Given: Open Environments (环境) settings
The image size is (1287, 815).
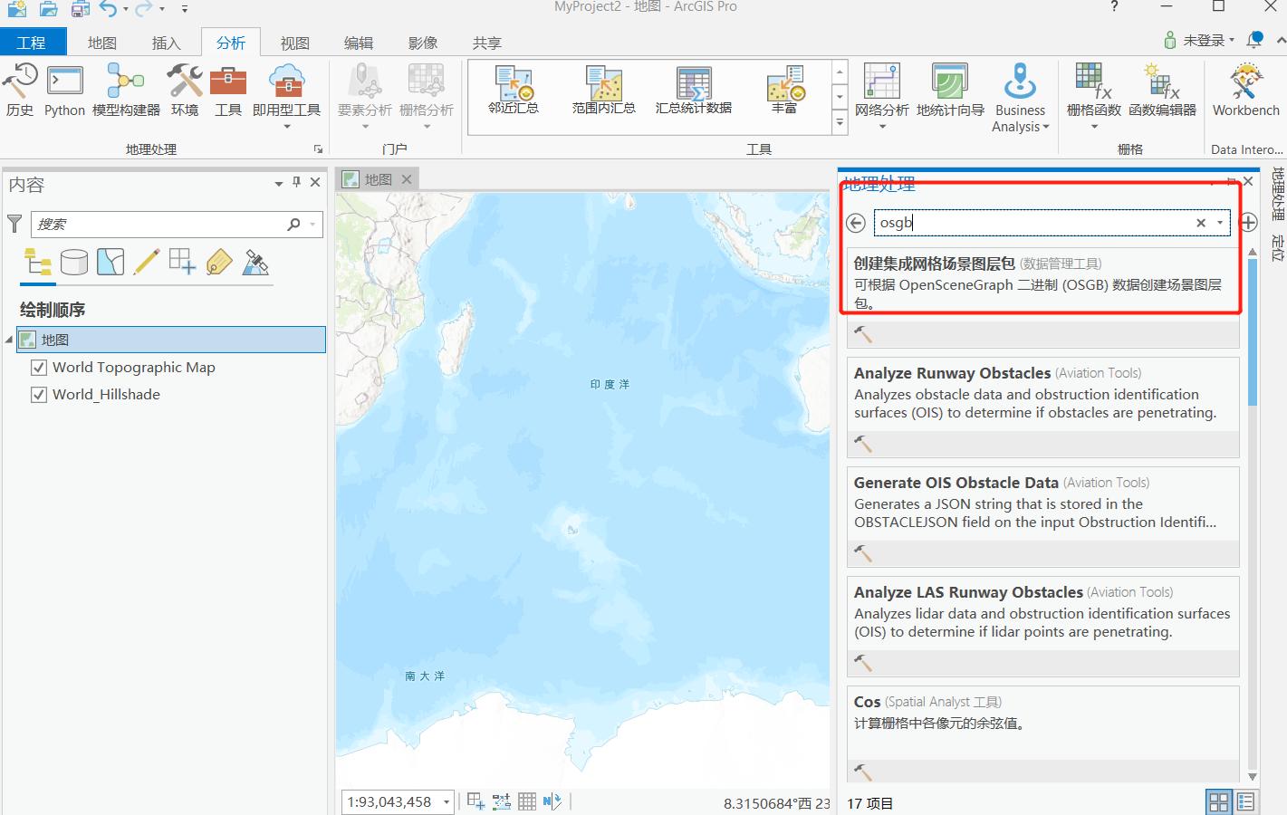Looking at the screenshot, I should tap(185, 91).
